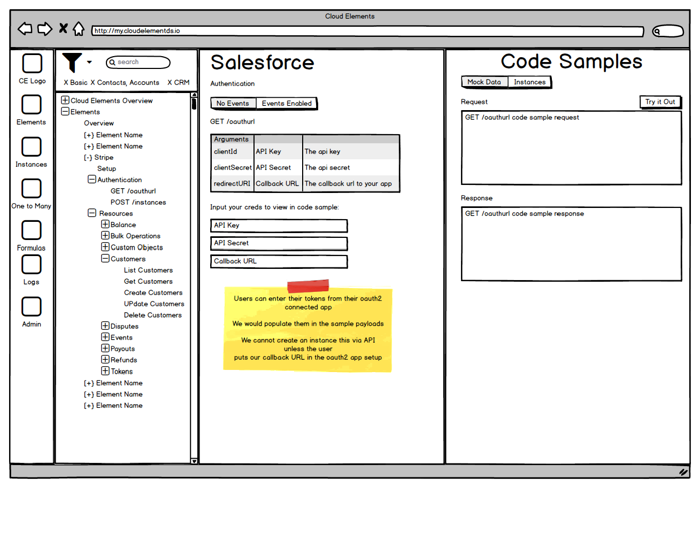This screenshot has height=541, width=700.
Task: Click the CE Logo icon
Action: tap(32, 64)
